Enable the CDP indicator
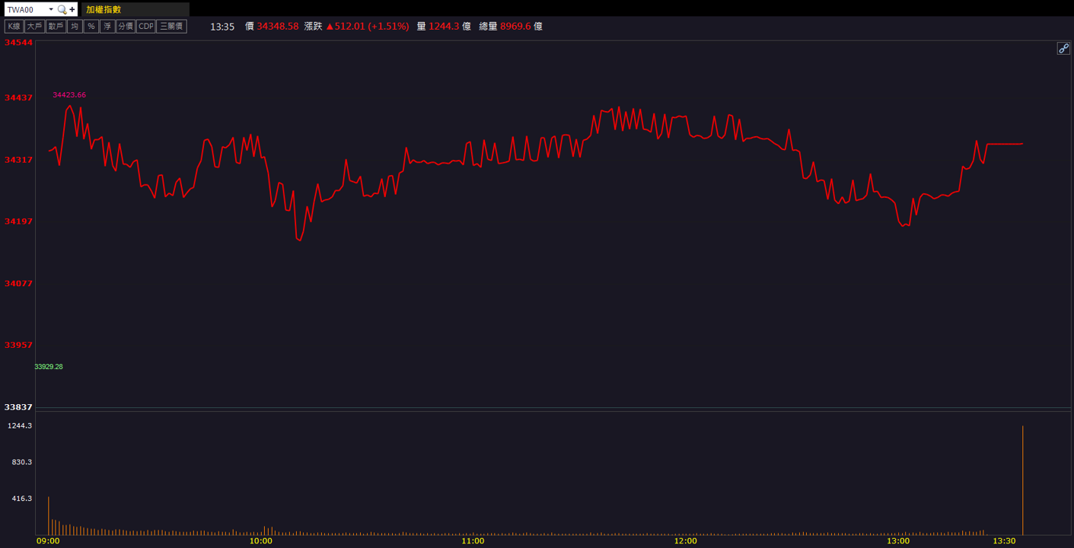1074x548 pixels. point(145,26)
